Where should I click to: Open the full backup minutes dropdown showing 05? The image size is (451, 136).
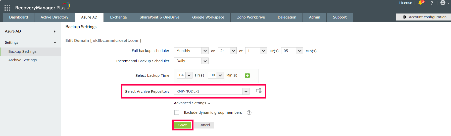click(292, 51)
